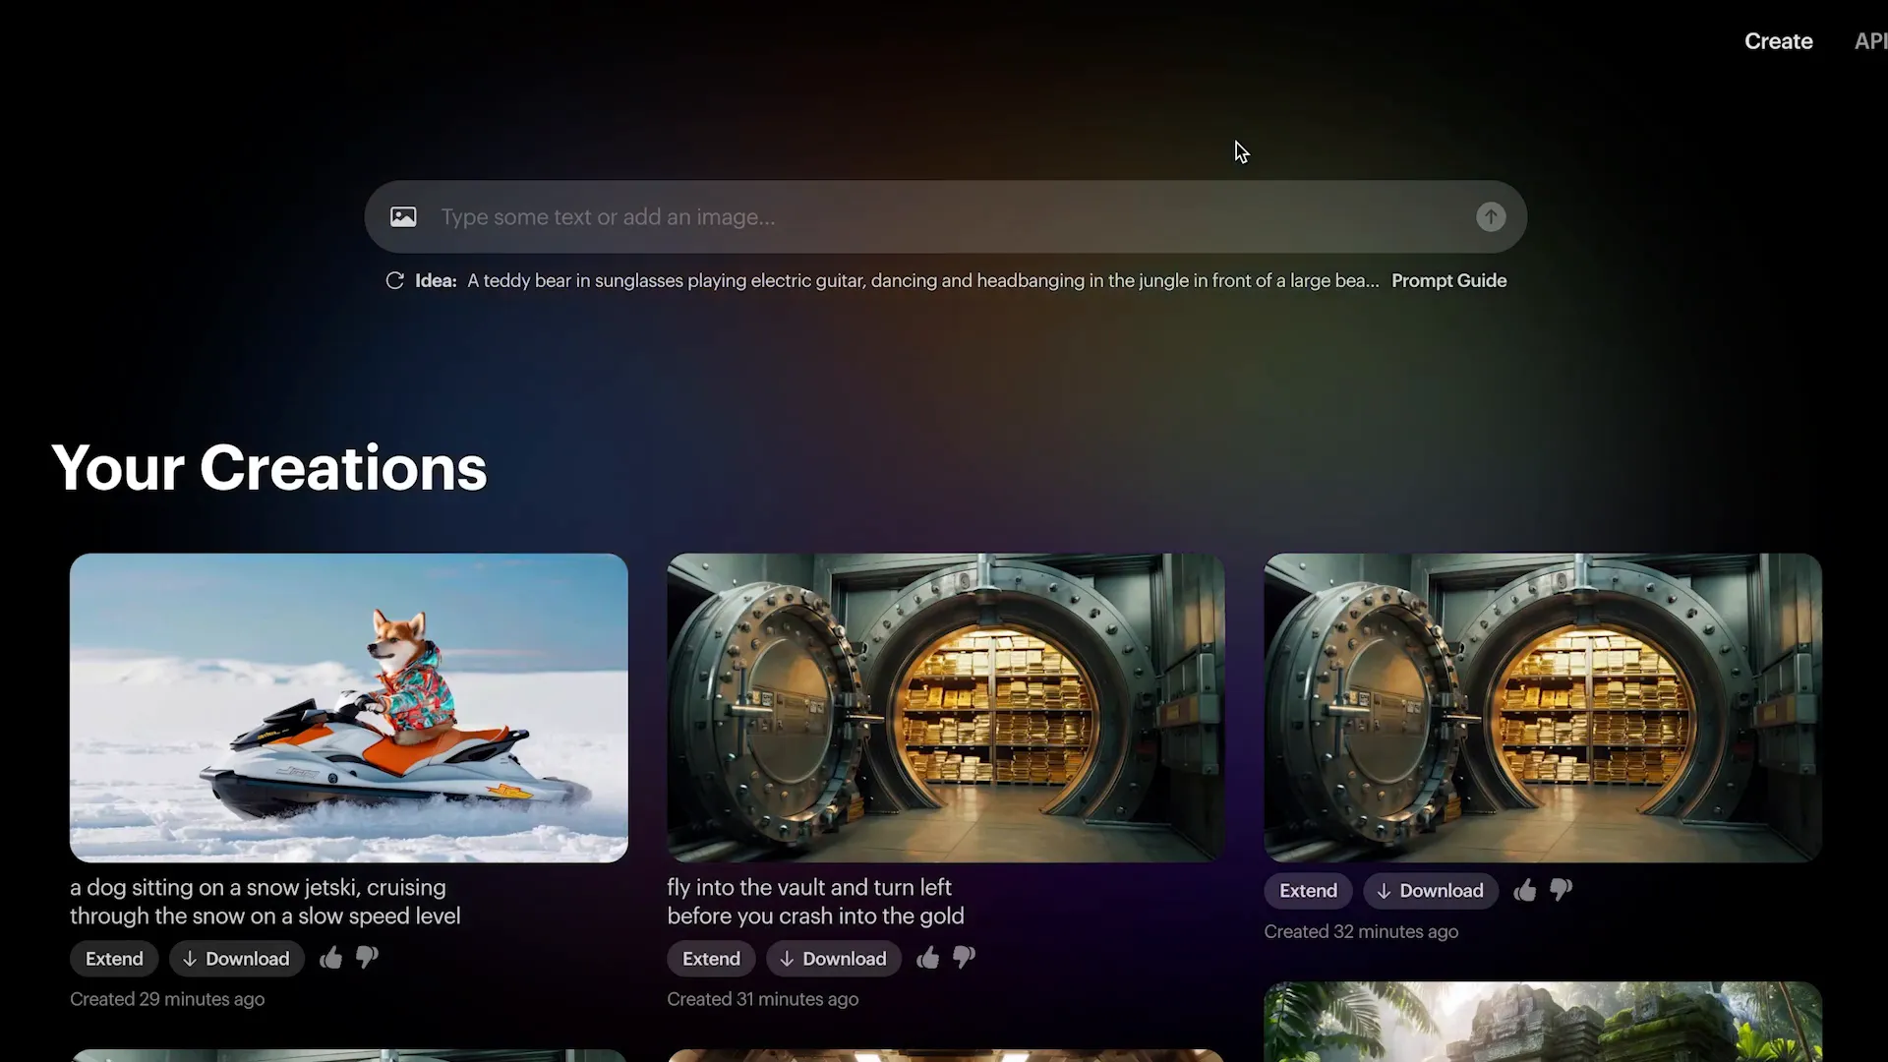Thumbs down the vault video created 32 minutes ago
The image size is (1888, 1062).
(1561, 890)
